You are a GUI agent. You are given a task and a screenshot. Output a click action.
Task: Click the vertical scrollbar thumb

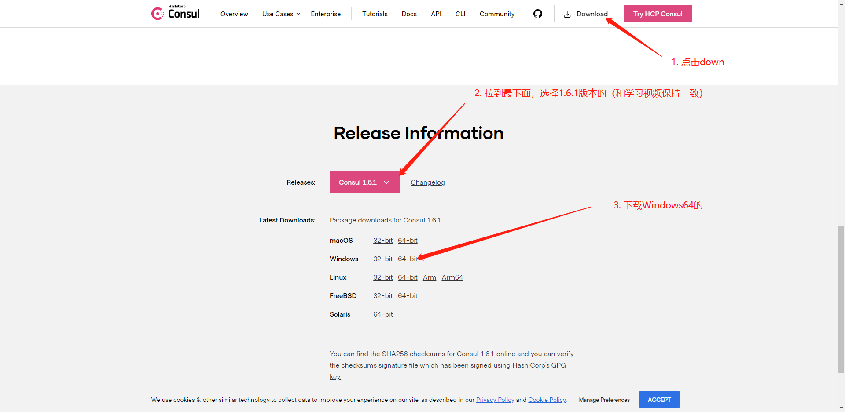[x=841, y=300]
